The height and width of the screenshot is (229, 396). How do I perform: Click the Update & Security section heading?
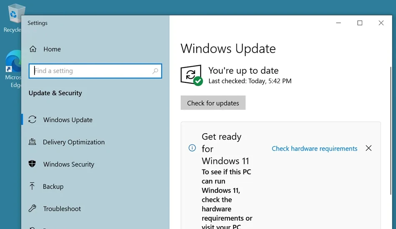click(55, 93)
